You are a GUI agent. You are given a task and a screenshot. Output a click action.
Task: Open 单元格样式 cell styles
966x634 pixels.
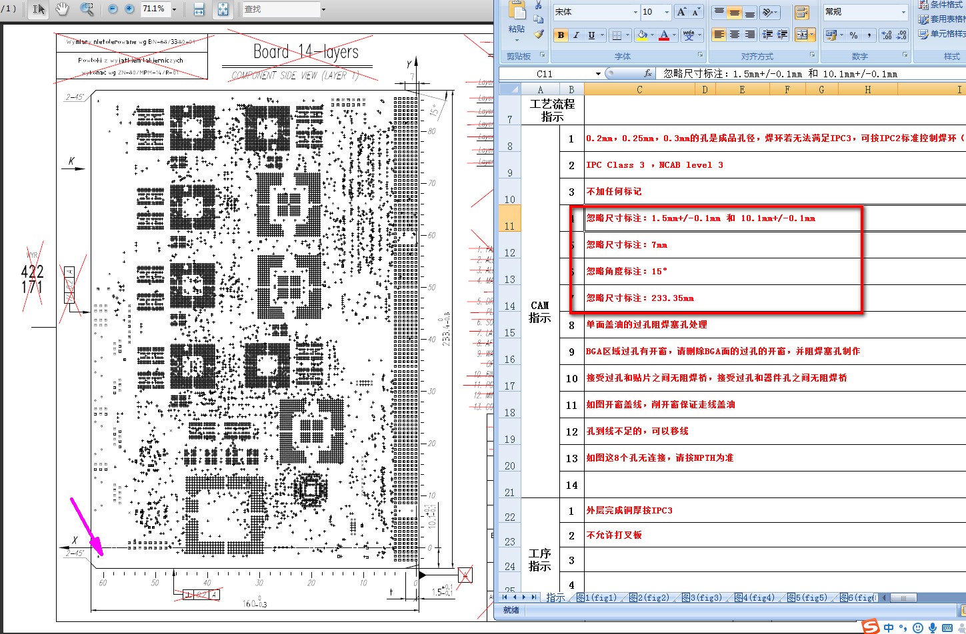[941, 34]
